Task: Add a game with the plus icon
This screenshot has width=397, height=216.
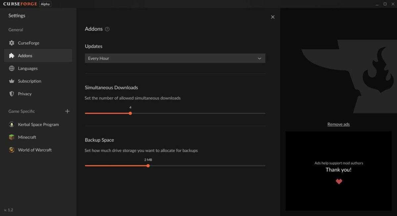Action: coord(67,111)
